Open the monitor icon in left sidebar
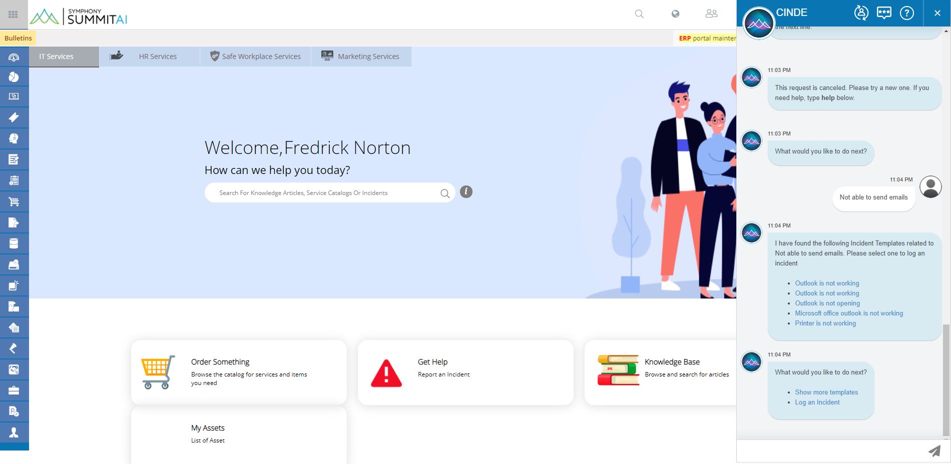The height and width of the screenshot is (464, 951). 14,96
